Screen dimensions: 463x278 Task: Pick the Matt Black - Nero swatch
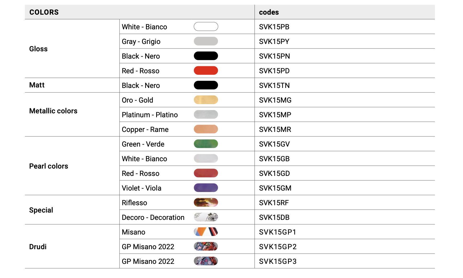click(206, 85)
